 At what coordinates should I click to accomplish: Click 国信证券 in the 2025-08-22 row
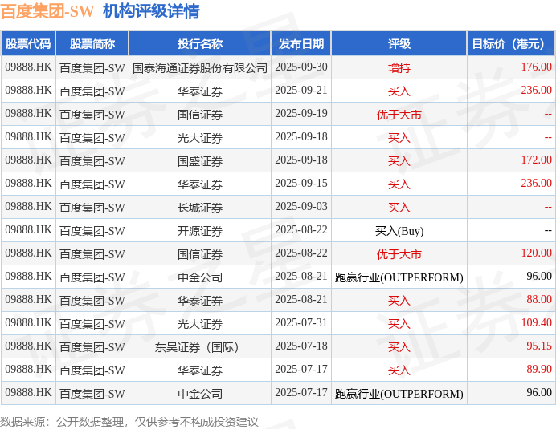[x=200, y=254]
